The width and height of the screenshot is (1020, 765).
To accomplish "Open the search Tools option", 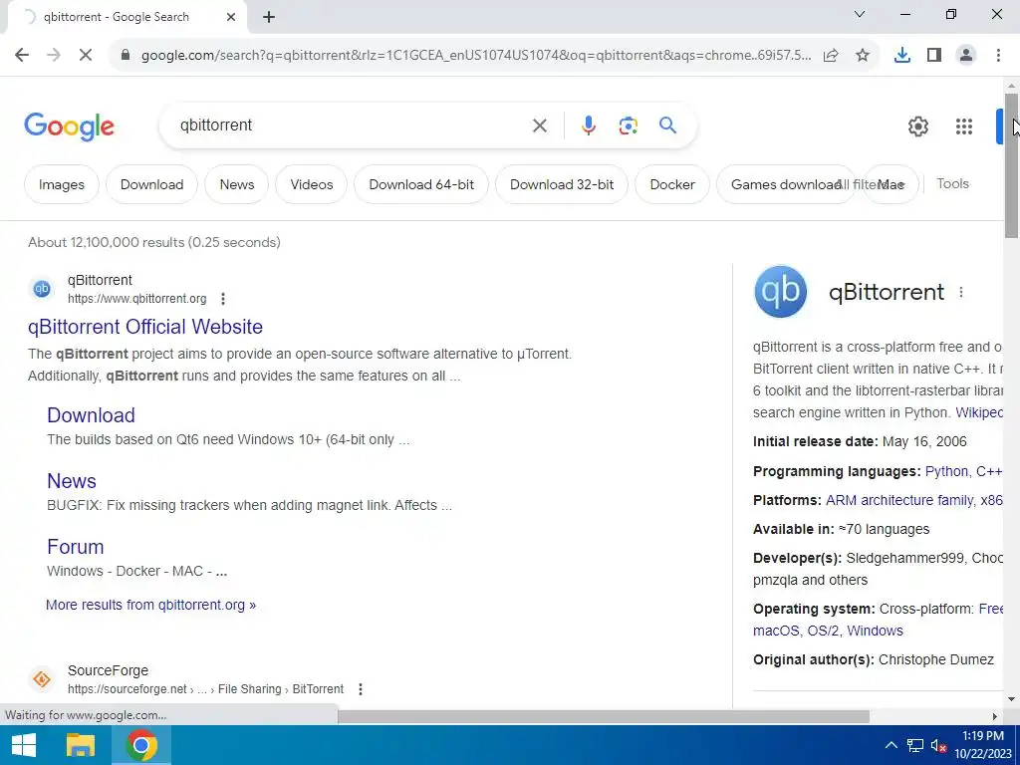I will coord(952,183).
